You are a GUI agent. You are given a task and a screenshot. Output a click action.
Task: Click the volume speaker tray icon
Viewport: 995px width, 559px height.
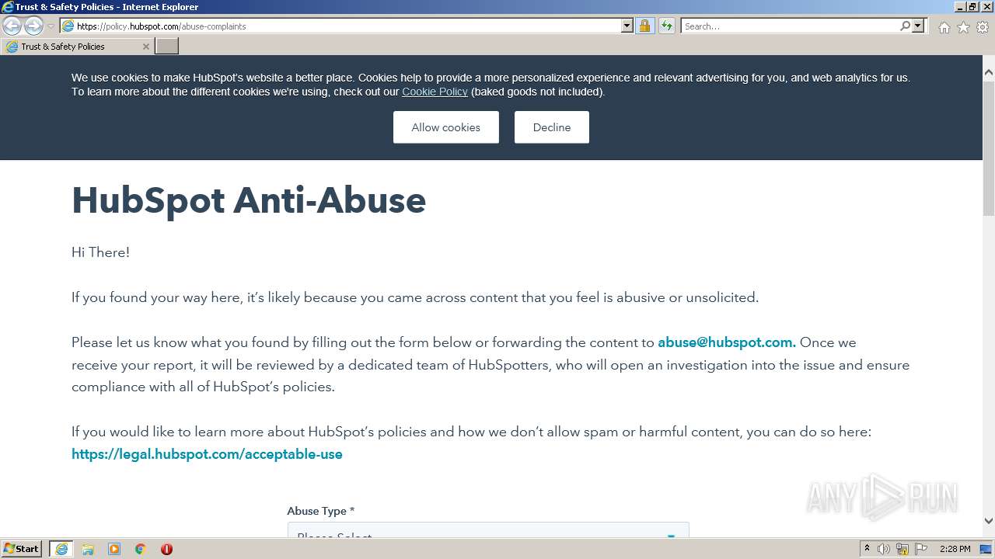tap(884, 549)
